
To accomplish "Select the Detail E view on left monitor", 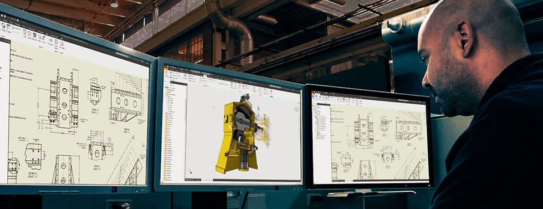I will 34,156.
